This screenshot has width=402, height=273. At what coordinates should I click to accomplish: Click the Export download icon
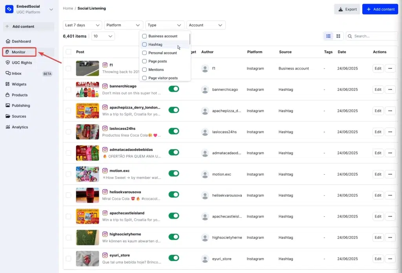[340, 9]
